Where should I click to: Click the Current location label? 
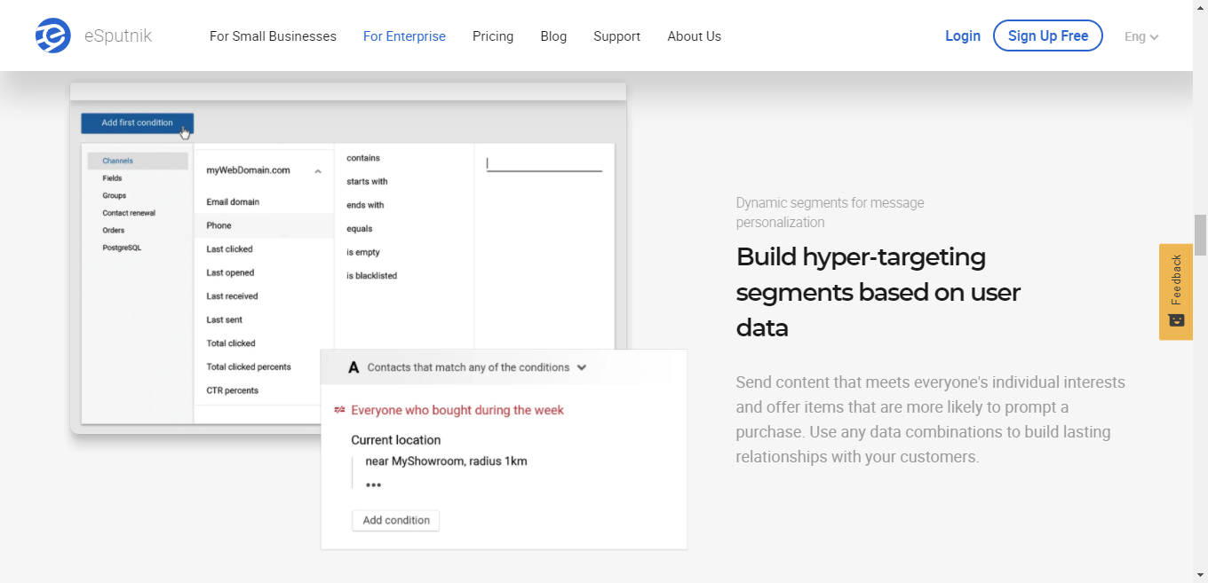click(395, 440)
